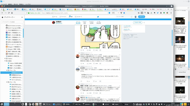Toggle the sidebar toolbar button

point(142,13)
